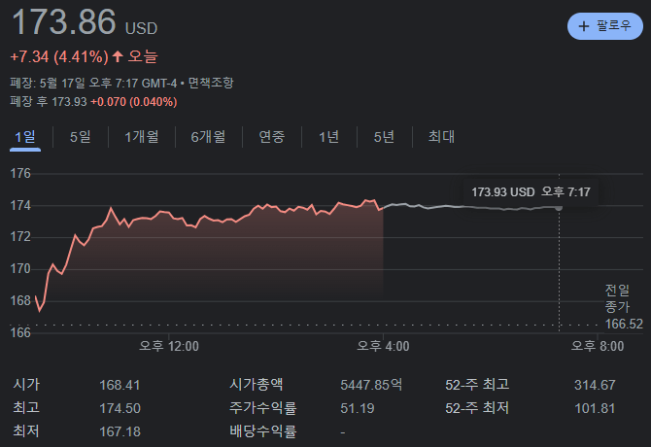
Task: Click the 오후 12:00 axis label
Action: 168,346
